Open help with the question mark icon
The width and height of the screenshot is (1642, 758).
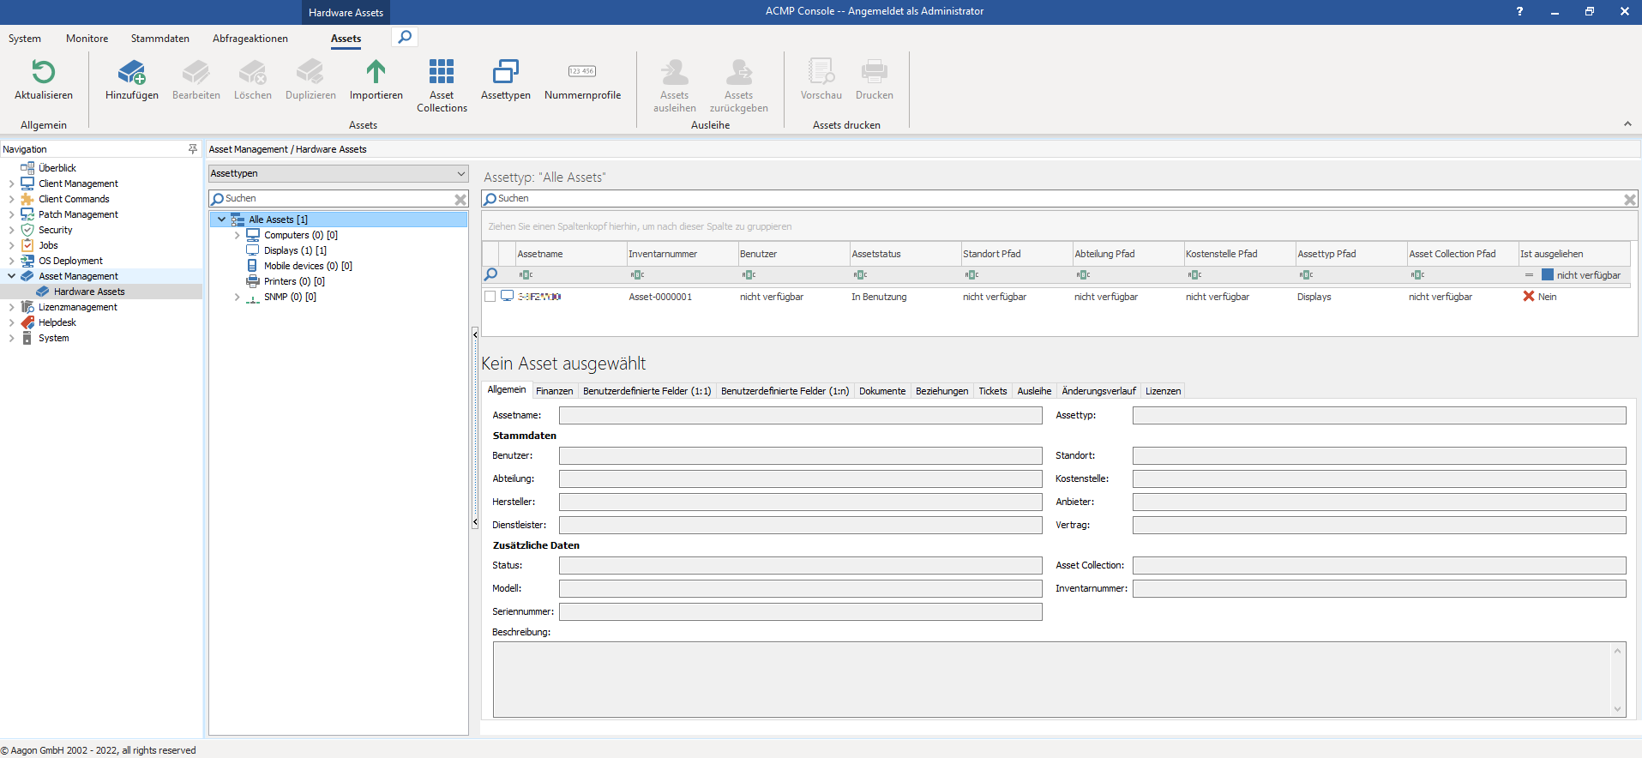pos(1519,11)
